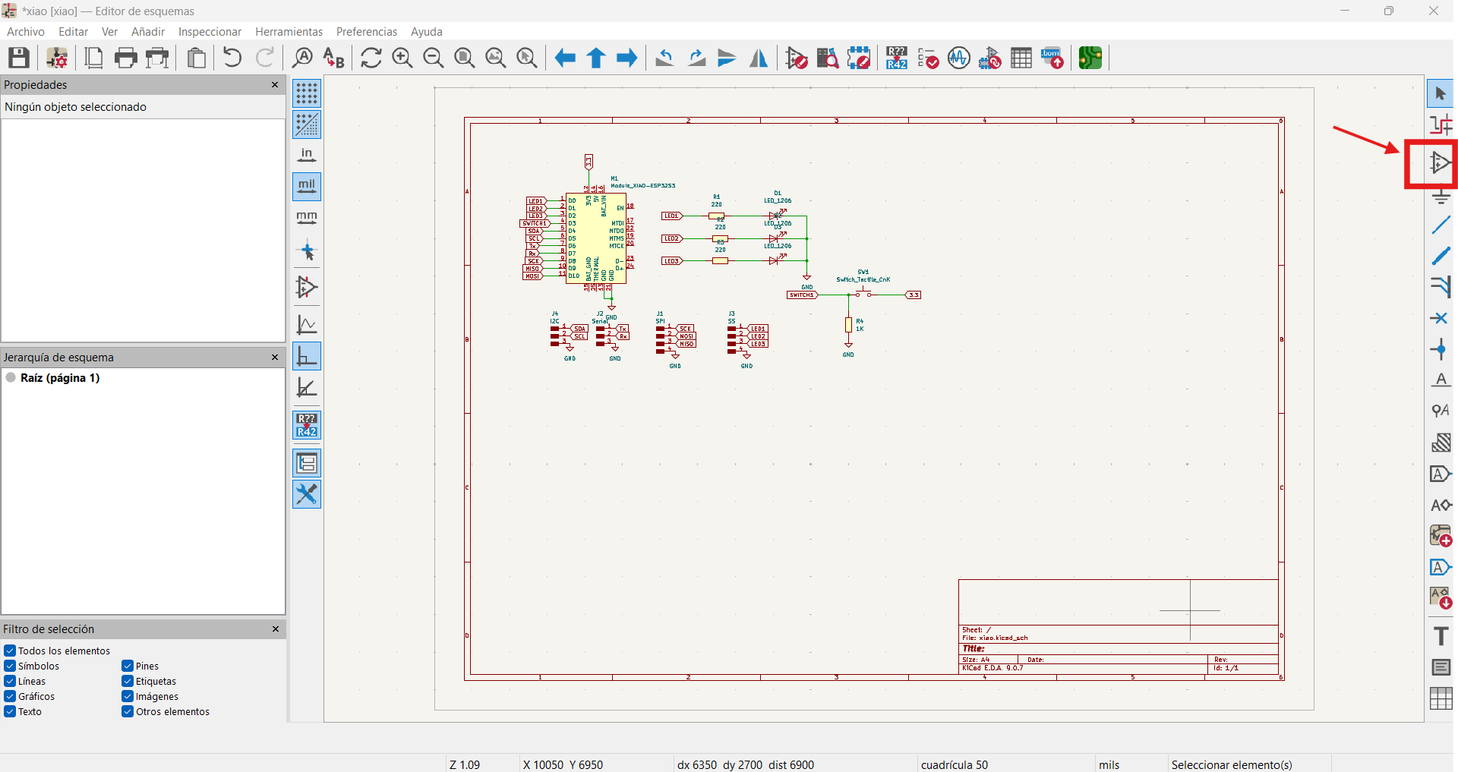
Task: Undo the last action
Action: [232, 58]
